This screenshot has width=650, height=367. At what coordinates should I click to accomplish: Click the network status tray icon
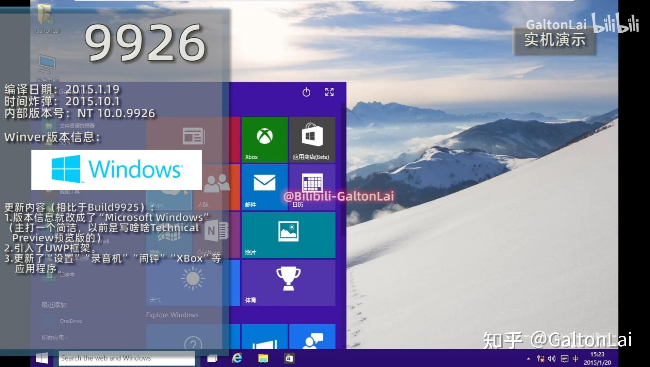[540, 358]
